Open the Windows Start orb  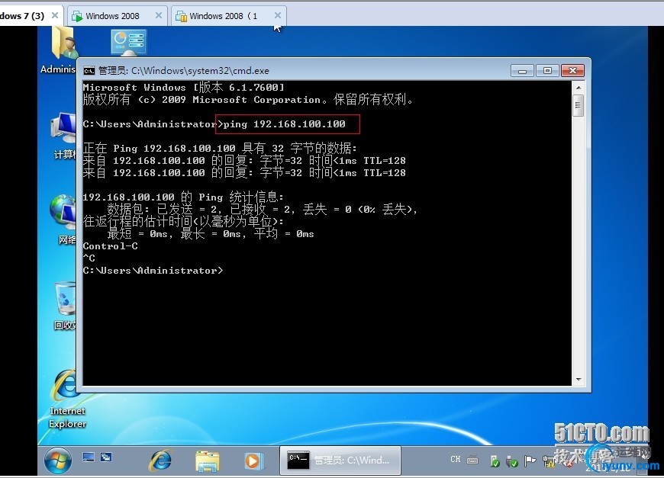tap(58, 460)
